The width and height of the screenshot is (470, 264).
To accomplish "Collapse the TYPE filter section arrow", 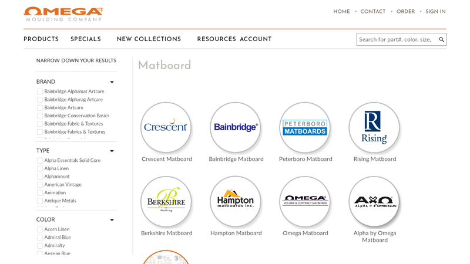I will (112, 151).
